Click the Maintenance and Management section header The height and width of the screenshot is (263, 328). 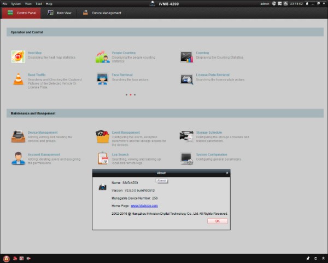[165, 113]
